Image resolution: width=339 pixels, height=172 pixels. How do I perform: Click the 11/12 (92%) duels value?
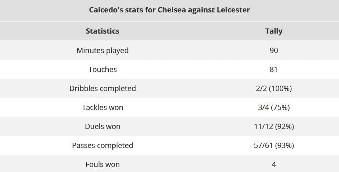[x=274, y=126]
